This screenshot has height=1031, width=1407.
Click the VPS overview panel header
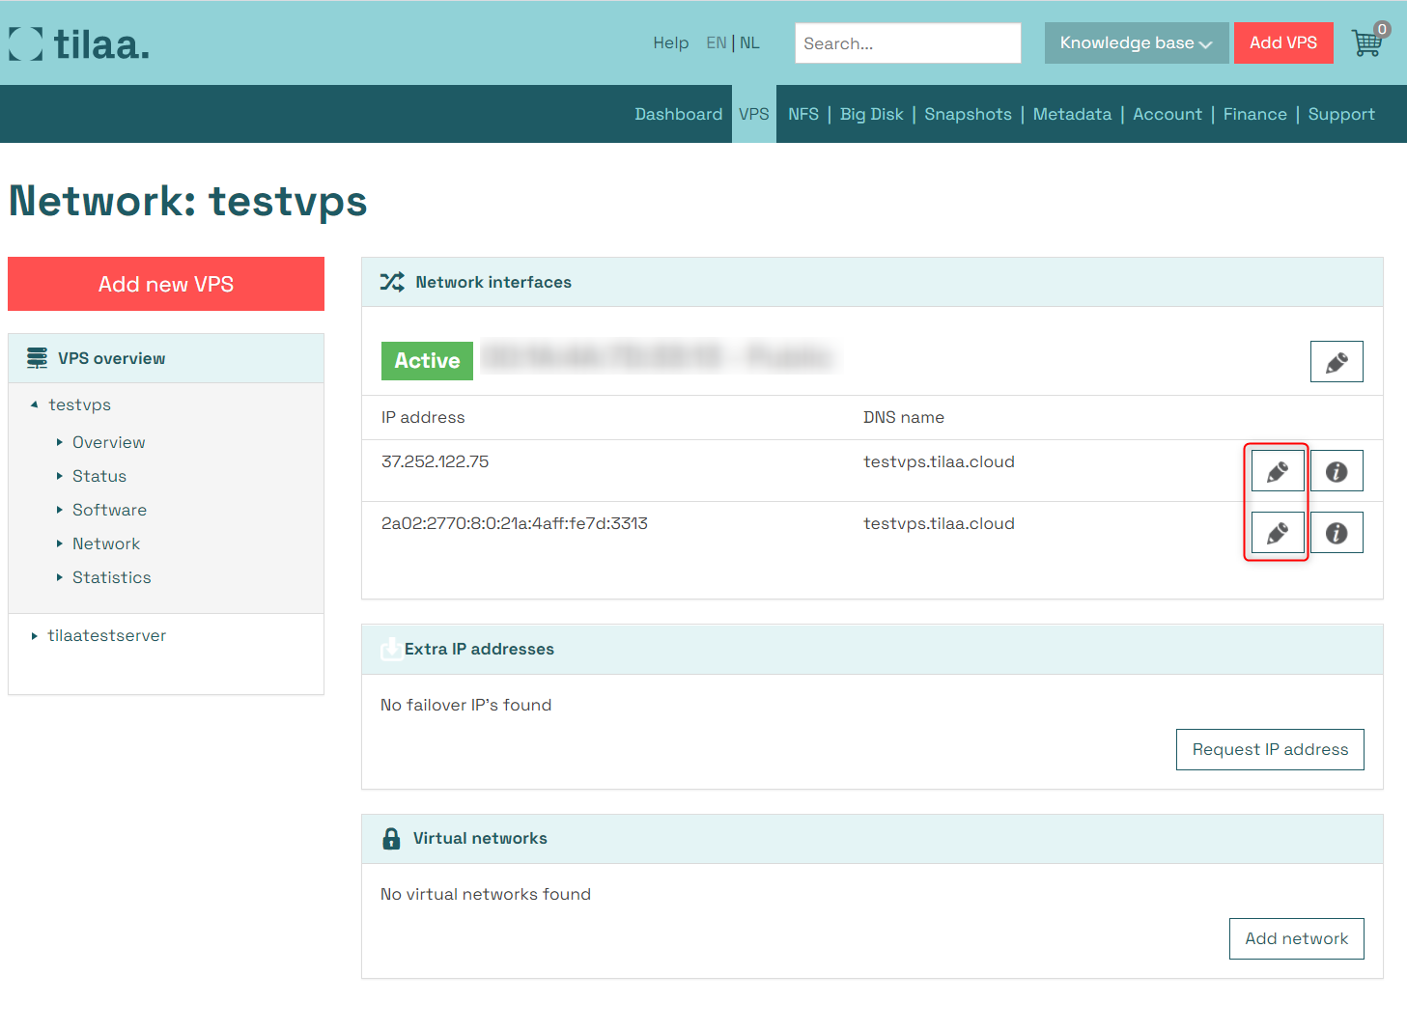[x=166, y=358]
